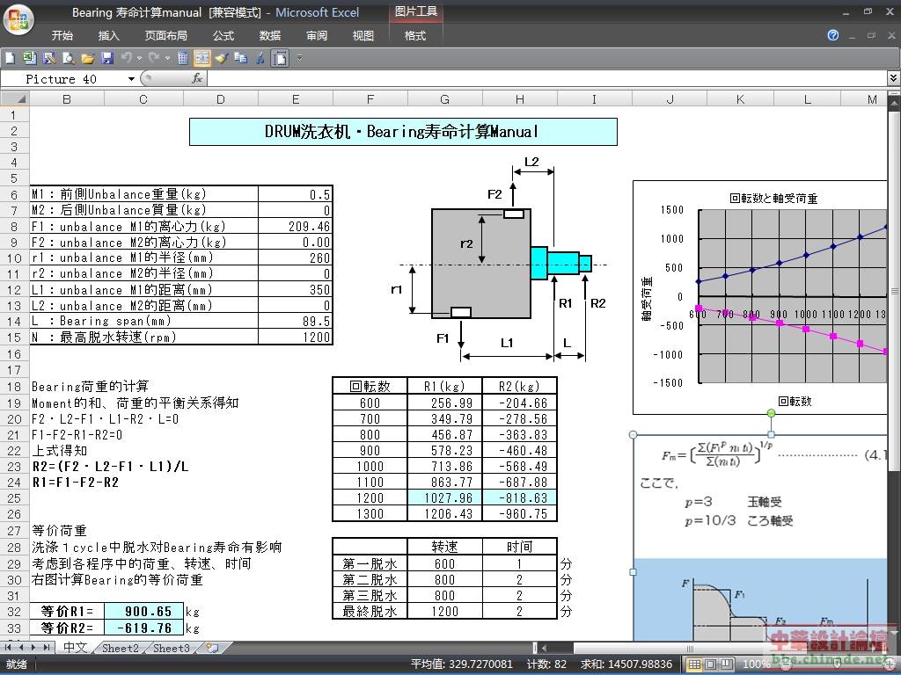The image size is (901, 675).
Task: Click the calculator icon in the toolbar
Action: (183, 57)
